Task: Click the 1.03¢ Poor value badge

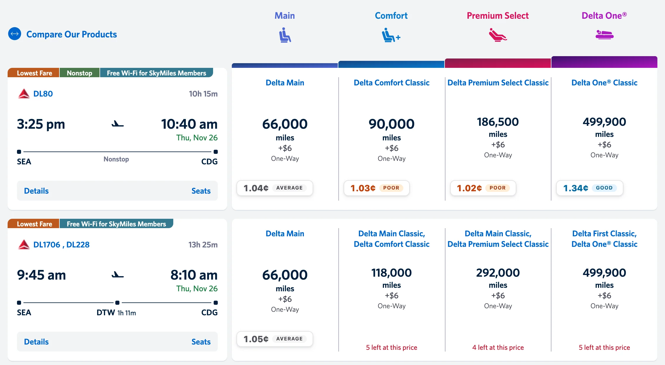Action: (376, 188)
